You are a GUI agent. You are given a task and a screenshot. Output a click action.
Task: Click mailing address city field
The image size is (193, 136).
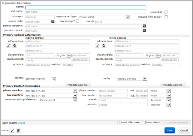click(40, 56)
